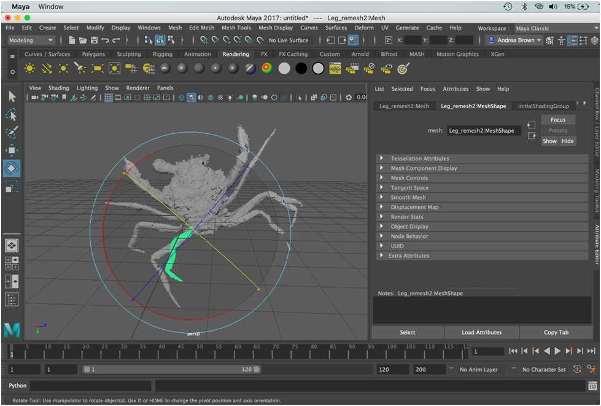Save the scene with the floppy icon
This screenshot has width=601, height=406.
94,41
